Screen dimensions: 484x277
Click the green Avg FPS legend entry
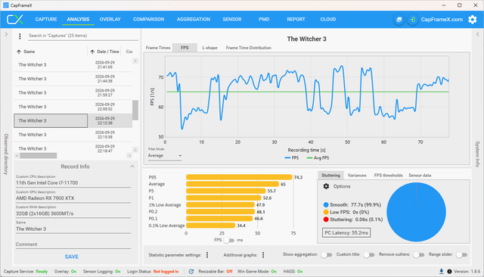click(318, 158)
